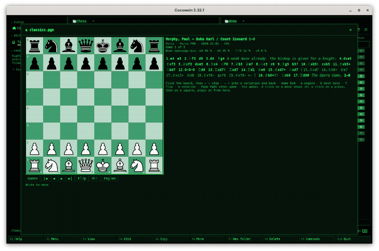Screen dimensions: 379x251
Task: Select the white pawn on f2
Action: (x=120, y=148)
